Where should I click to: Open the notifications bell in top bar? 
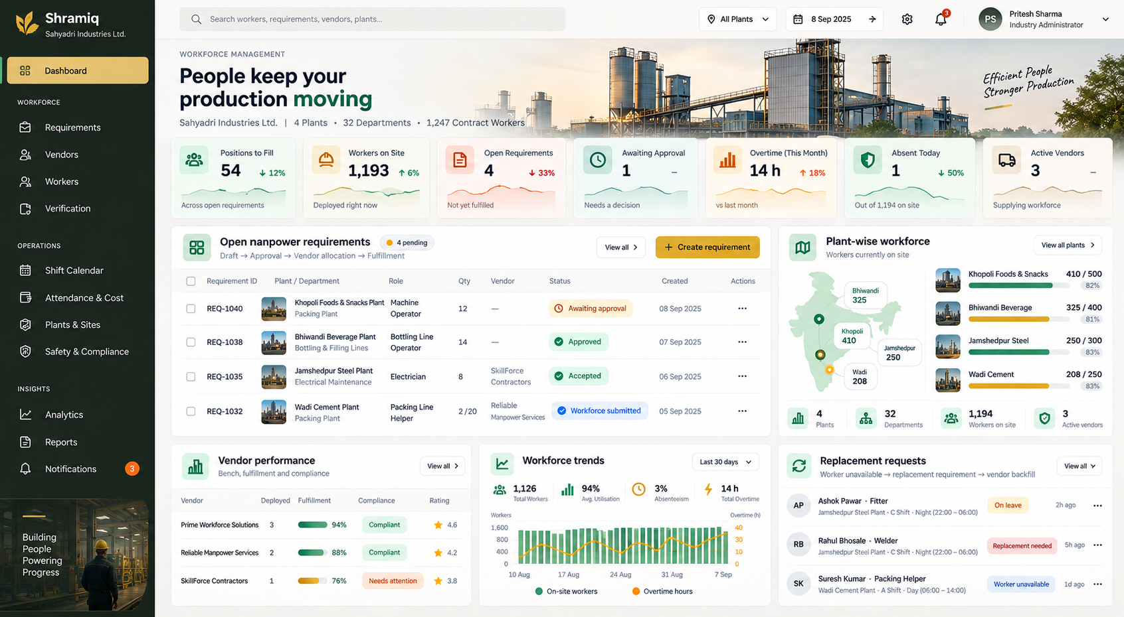941,19
